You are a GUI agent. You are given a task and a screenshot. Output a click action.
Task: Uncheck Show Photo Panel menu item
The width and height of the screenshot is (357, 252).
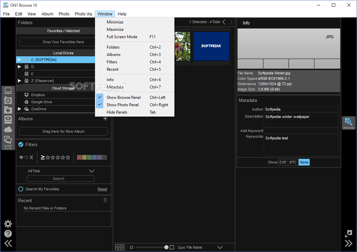point(135,105)
